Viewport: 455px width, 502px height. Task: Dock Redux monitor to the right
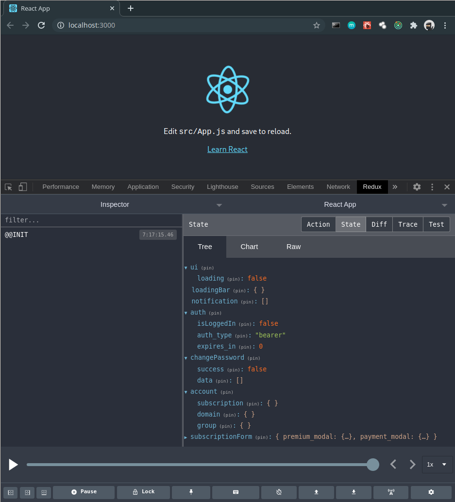27,492
